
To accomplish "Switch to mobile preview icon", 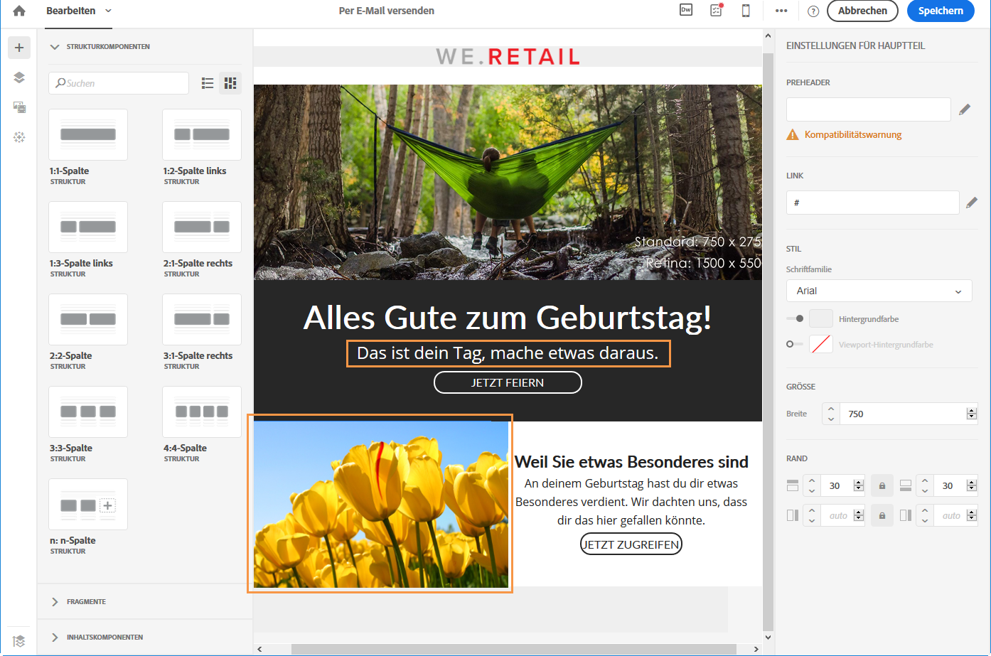I will (x=746, y=11).
